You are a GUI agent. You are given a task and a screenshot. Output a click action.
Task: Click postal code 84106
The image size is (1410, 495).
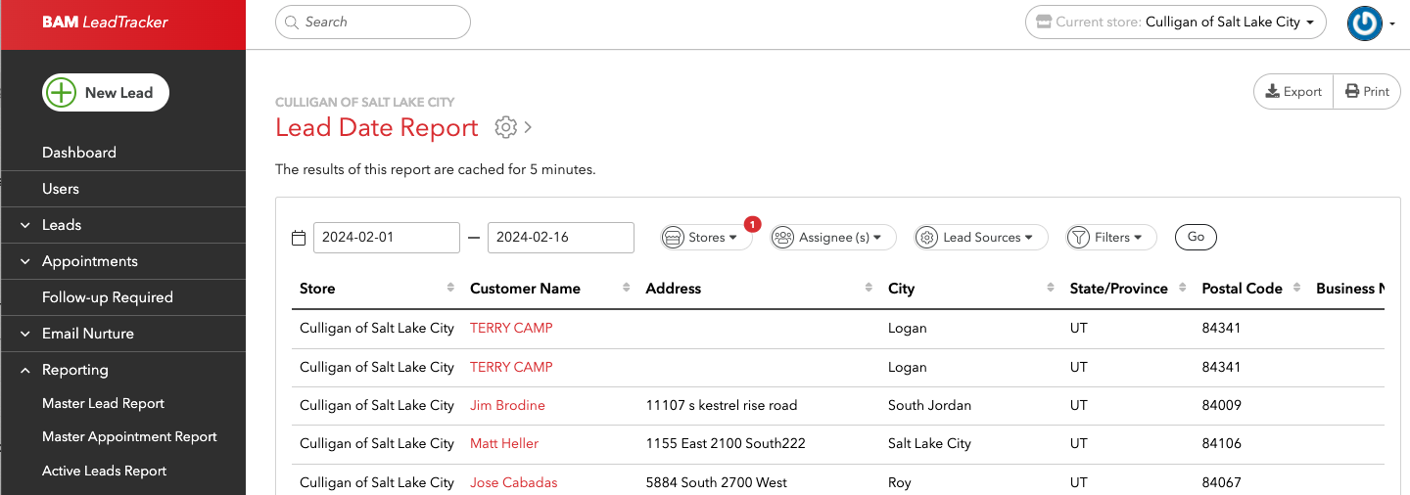1222,443
